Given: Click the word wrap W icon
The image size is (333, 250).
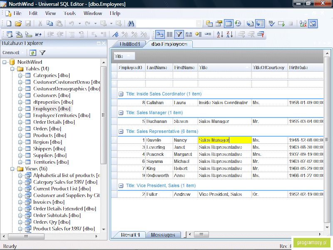Looking at the screenshot, I should click(x=38, y=34).
